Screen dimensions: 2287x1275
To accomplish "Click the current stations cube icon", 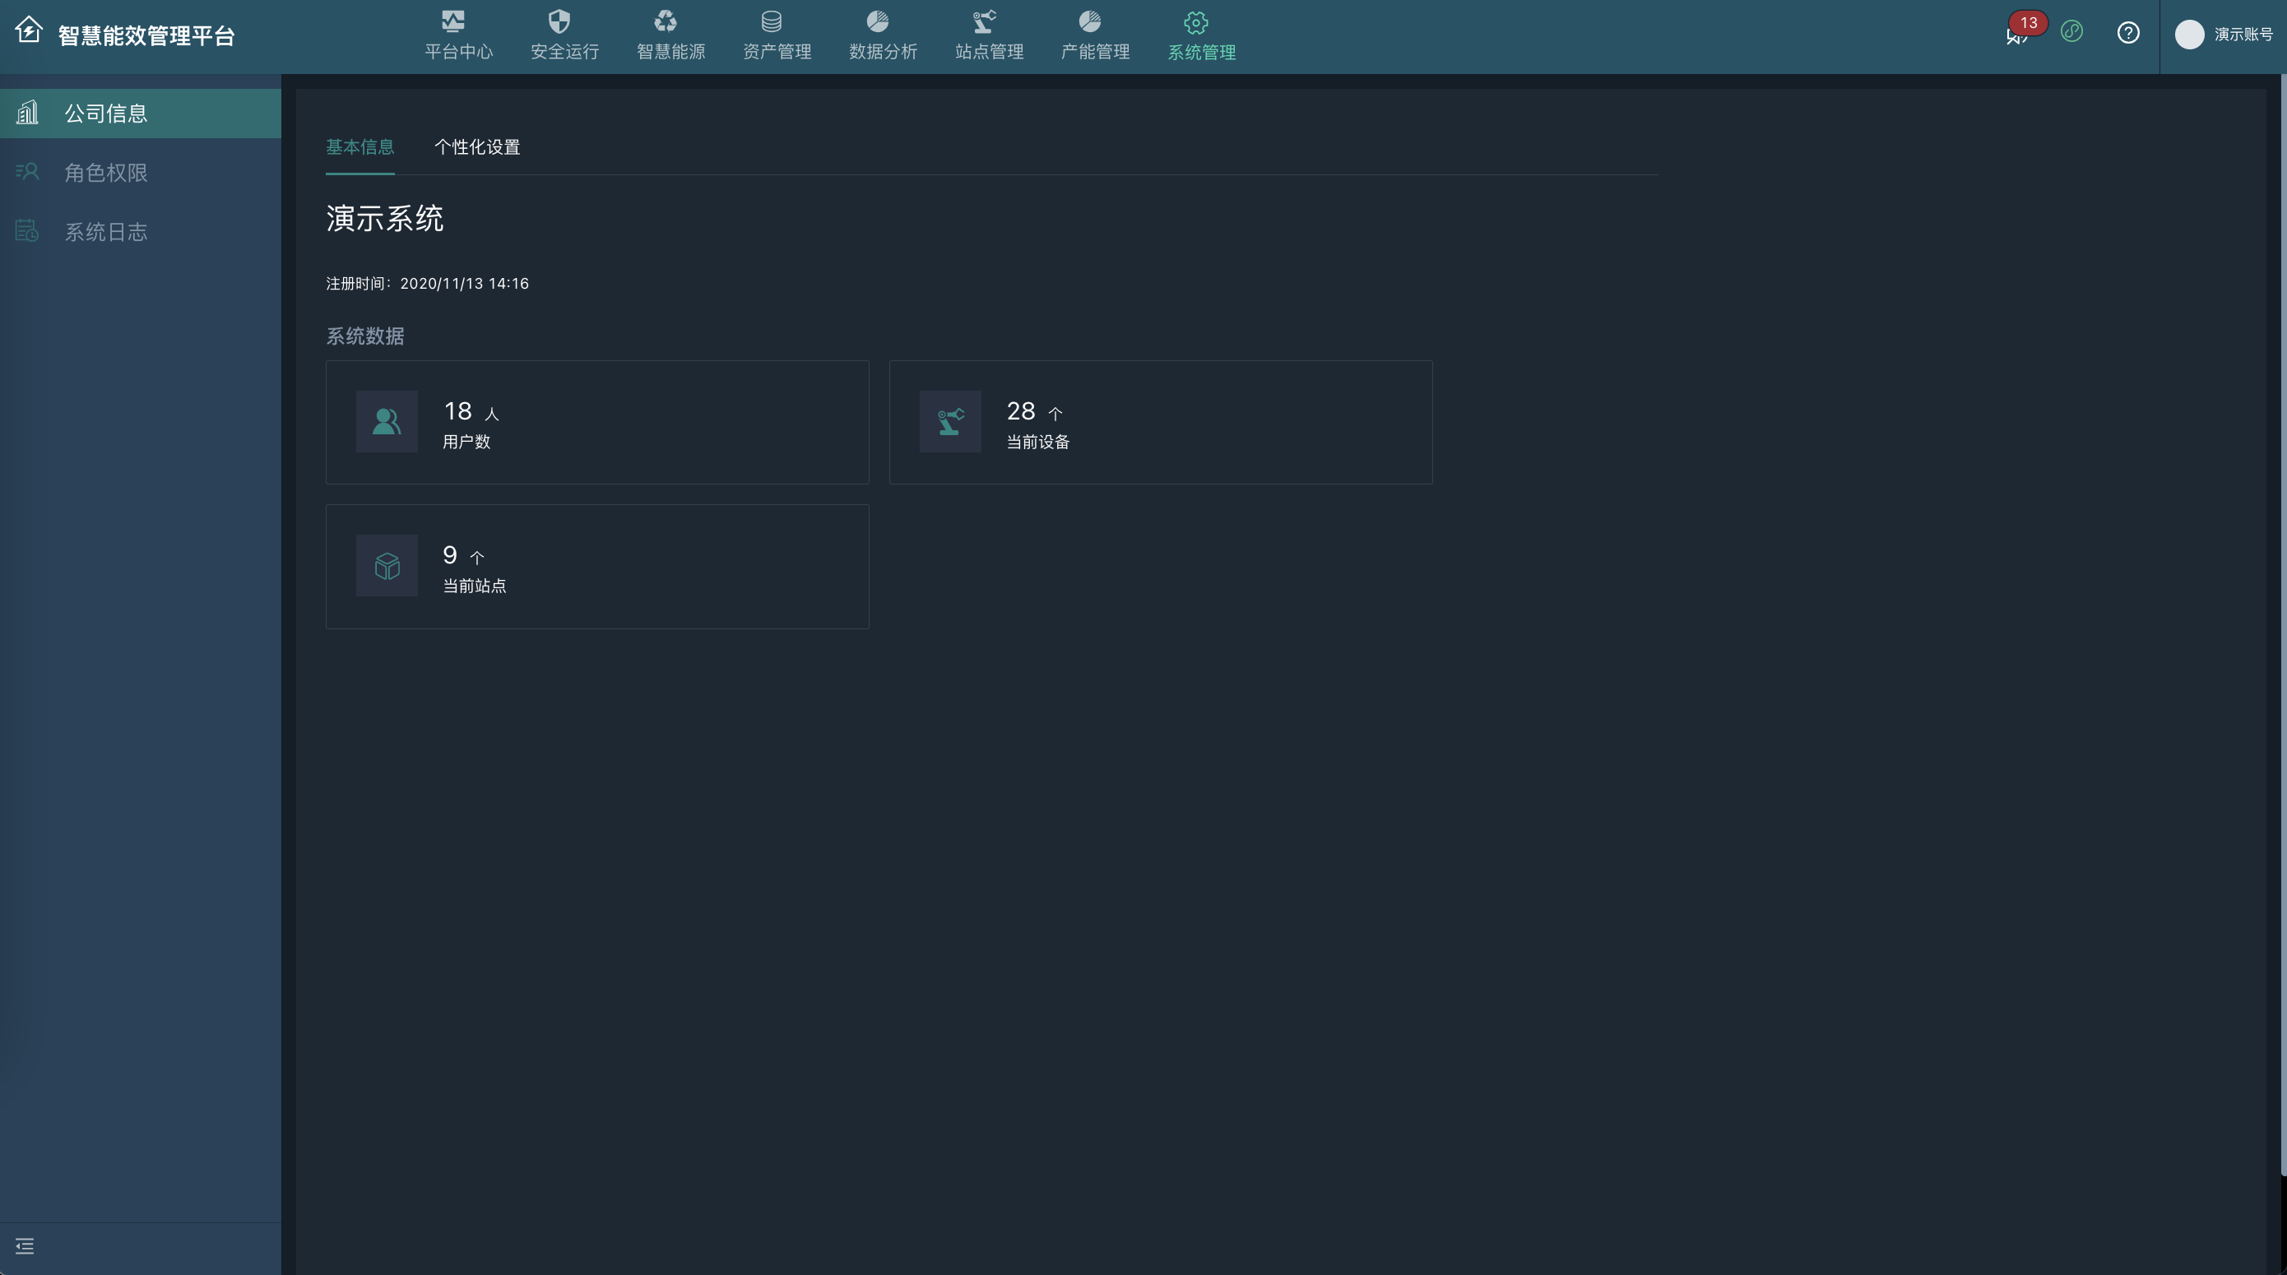I will [x=387, y=566].
